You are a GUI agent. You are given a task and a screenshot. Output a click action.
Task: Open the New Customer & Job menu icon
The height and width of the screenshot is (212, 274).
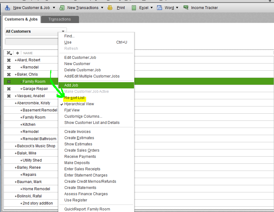pos(7,7)
